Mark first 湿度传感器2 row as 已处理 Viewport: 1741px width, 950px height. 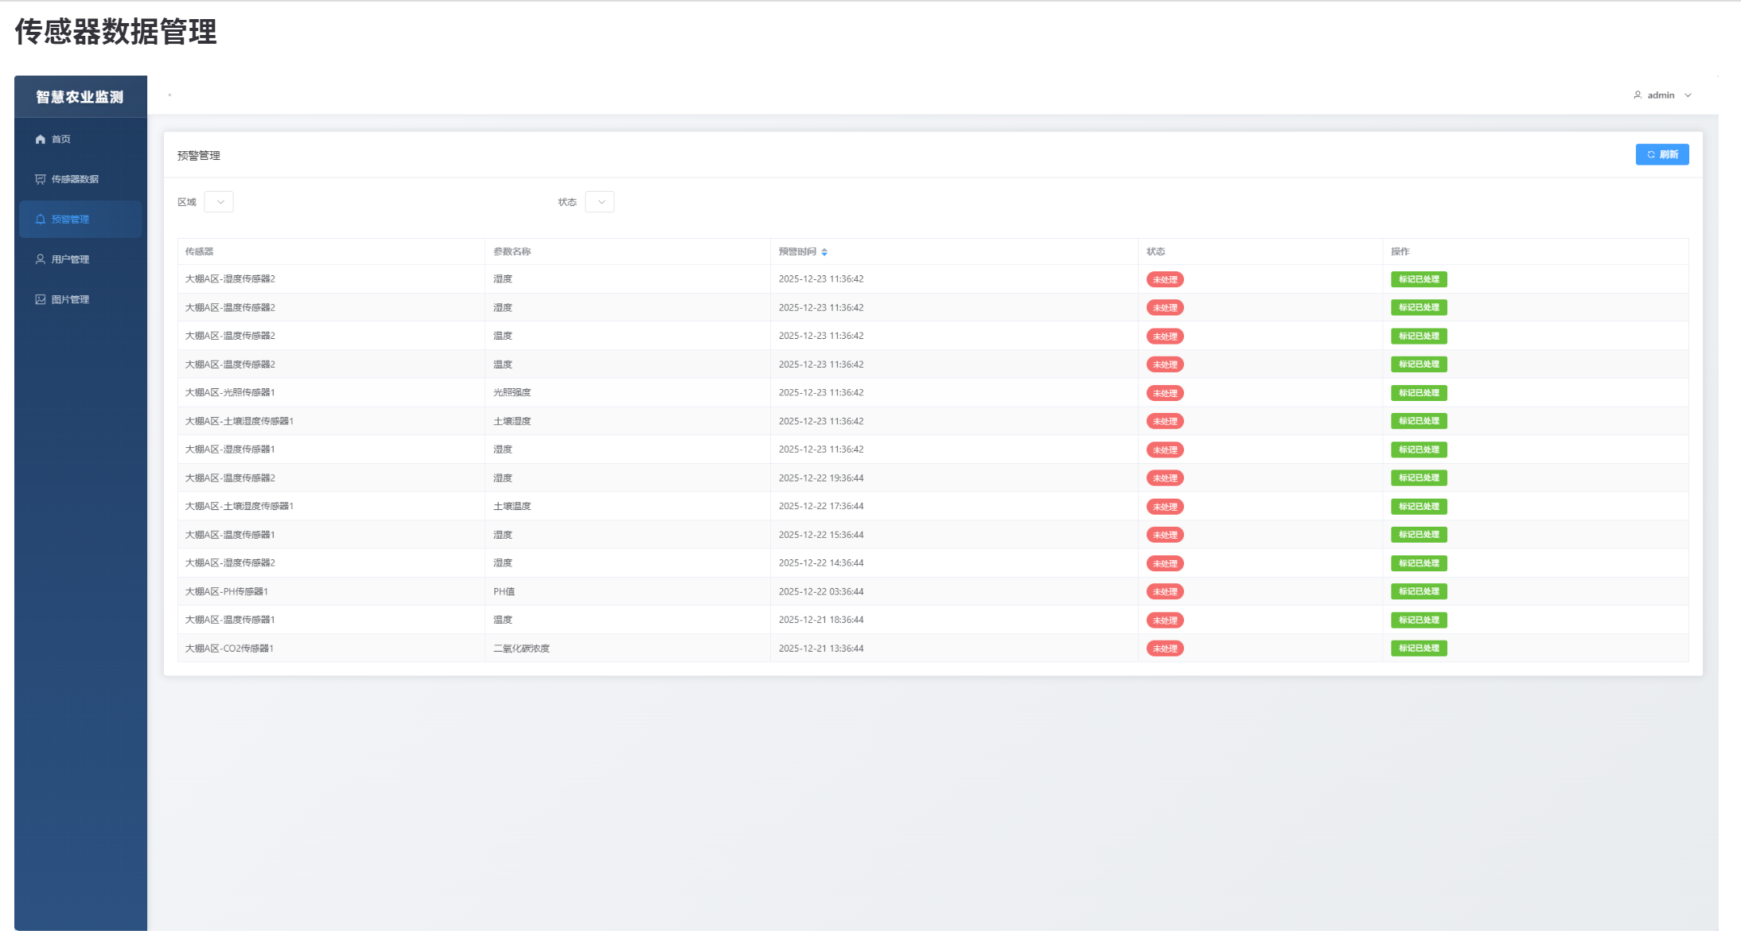click(1418, 279)
